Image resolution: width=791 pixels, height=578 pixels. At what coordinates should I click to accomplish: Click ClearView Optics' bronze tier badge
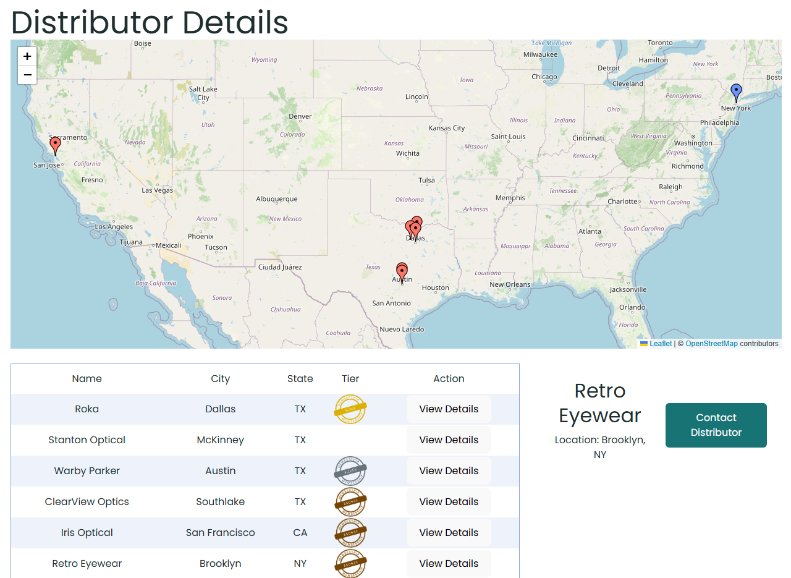(x=350, y=502)
